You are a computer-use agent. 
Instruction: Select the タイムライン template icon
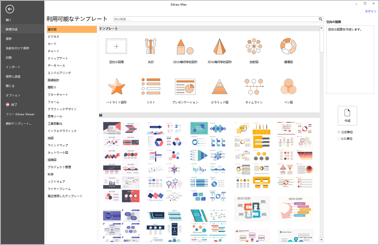(254, 86)
